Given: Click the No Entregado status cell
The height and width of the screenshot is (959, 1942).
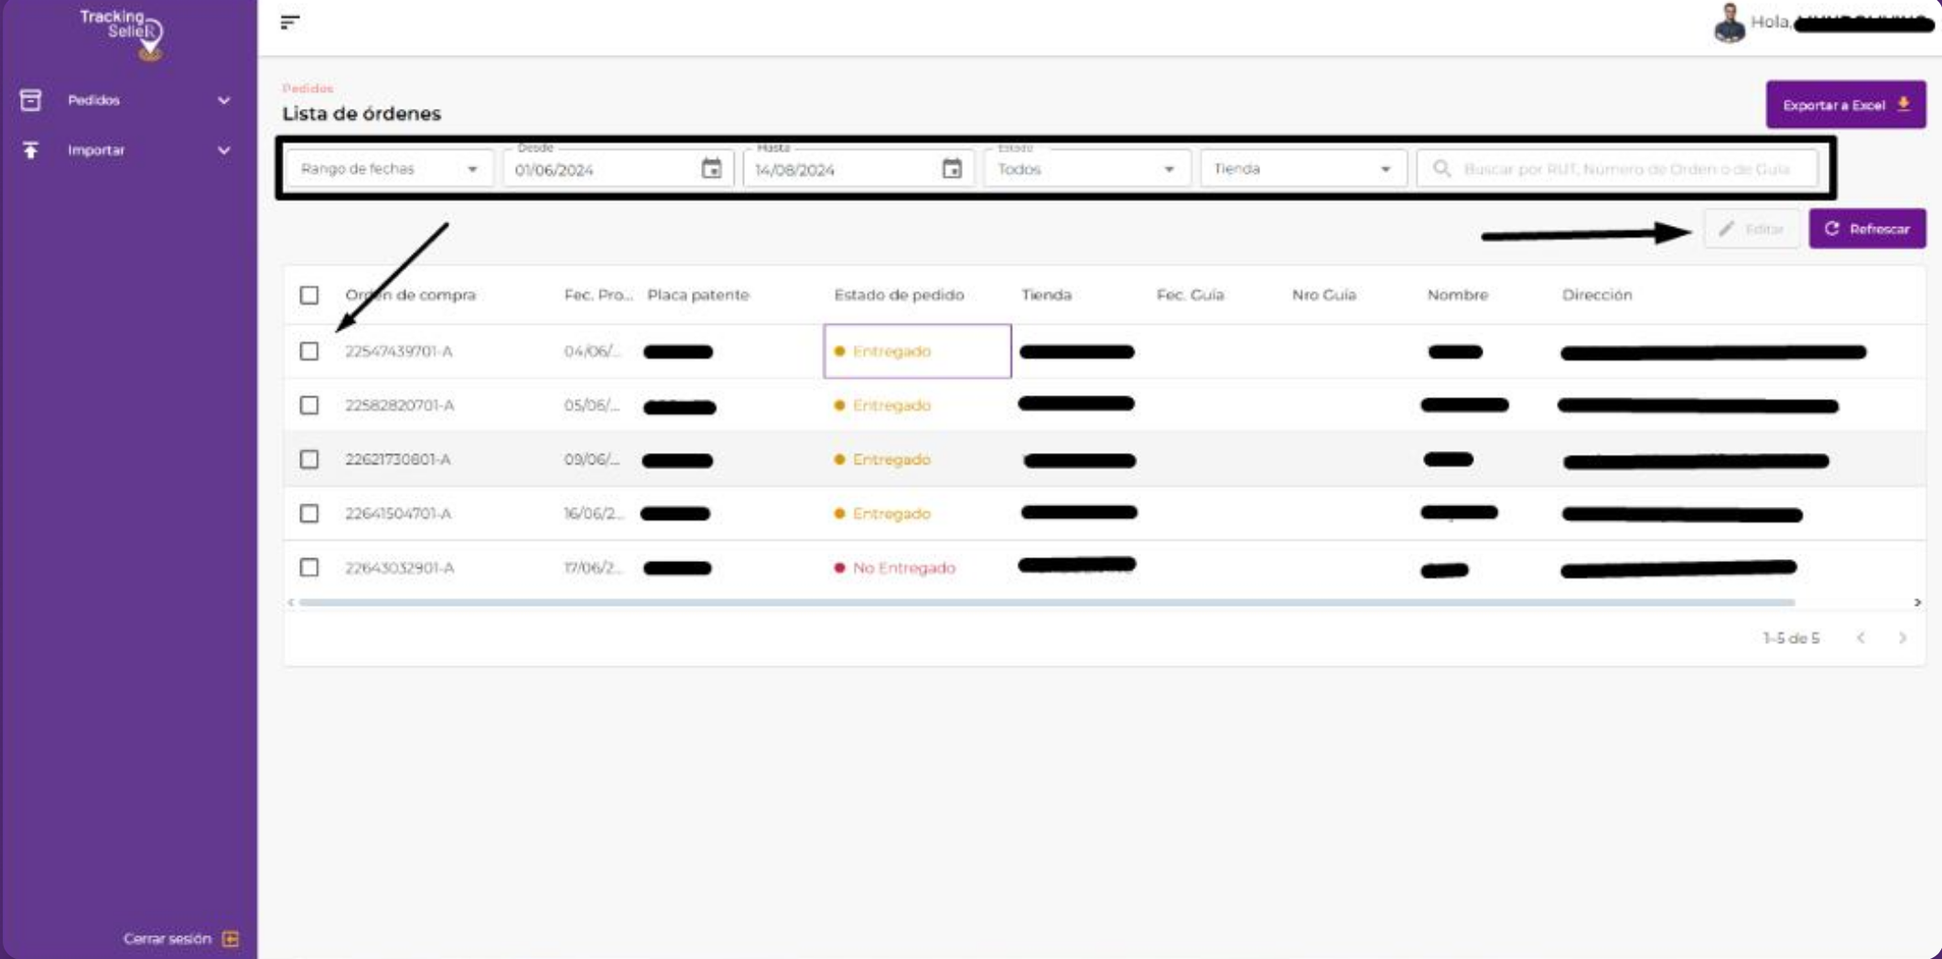Looking at the screenshot, I should click(895, 567).
